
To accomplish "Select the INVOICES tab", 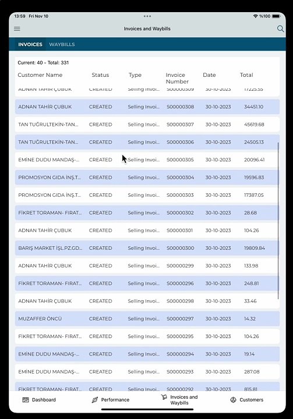I will [x=30, y=44].
